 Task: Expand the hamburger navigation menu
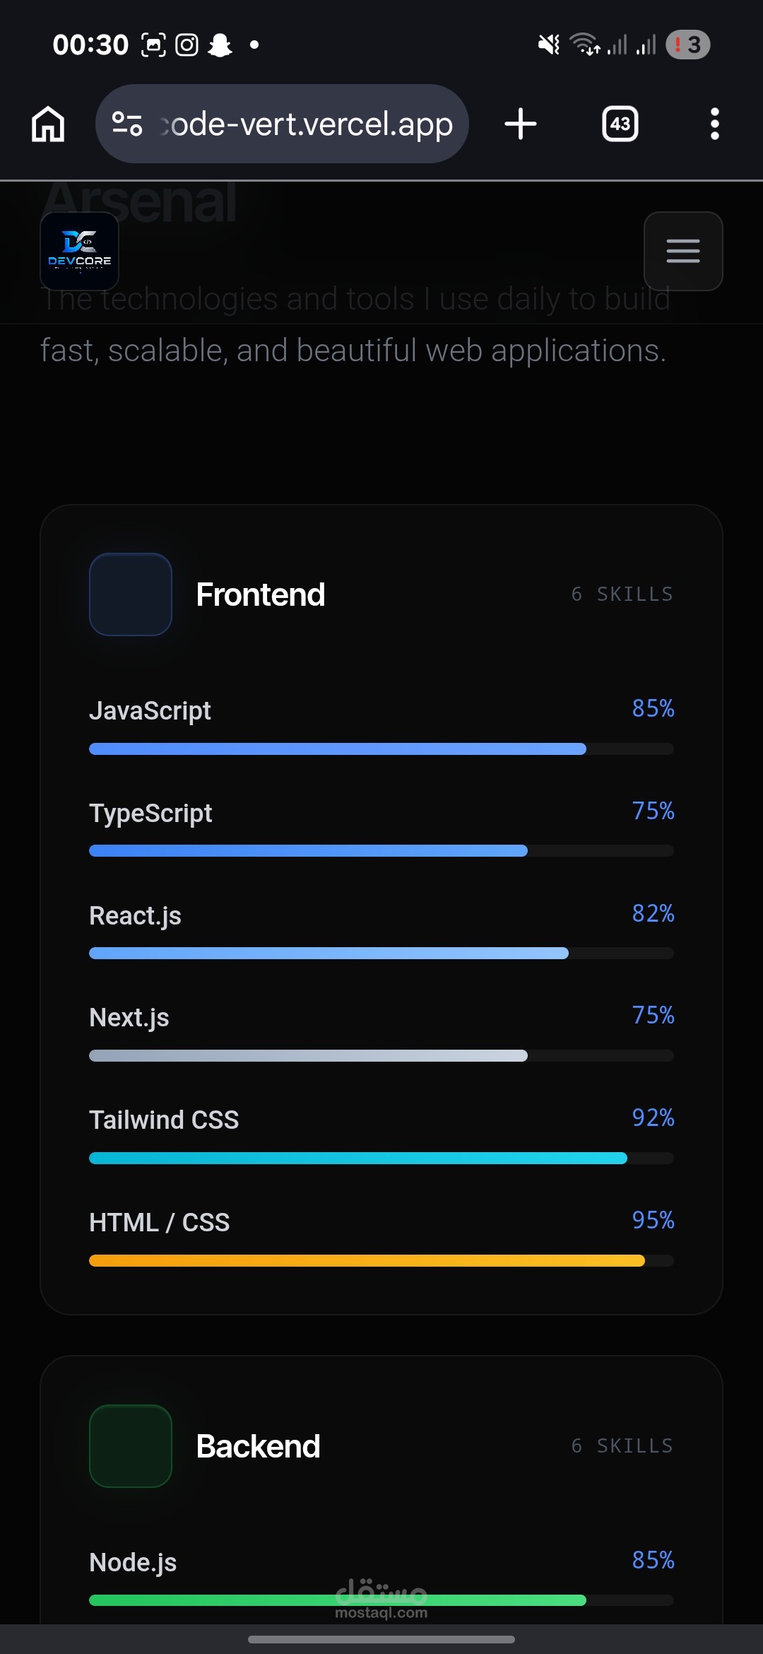[x=683, y=251]
